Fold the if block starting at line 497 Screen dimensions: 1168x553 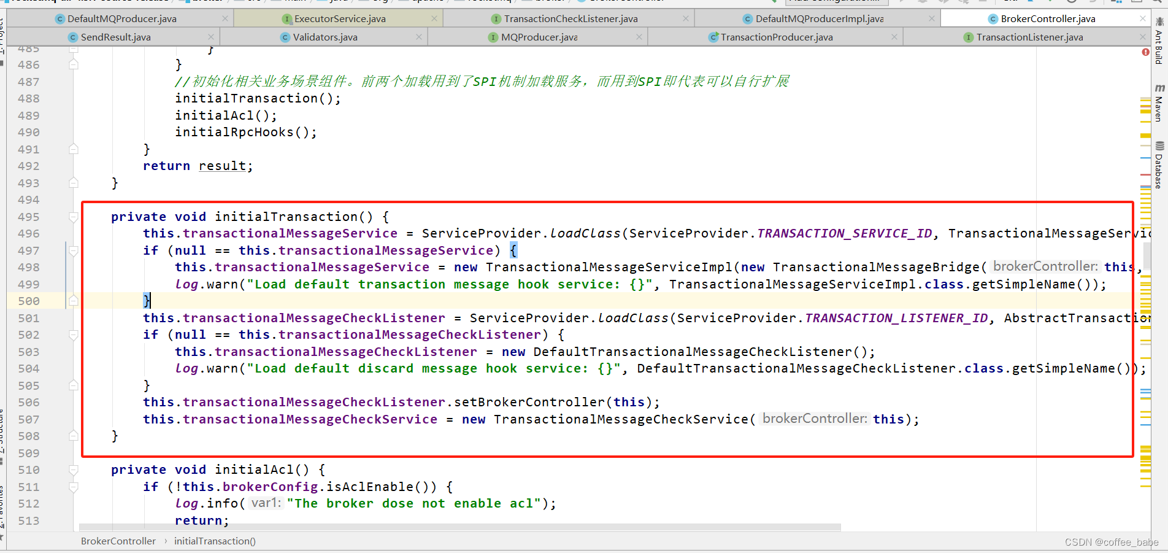[74, 251]
